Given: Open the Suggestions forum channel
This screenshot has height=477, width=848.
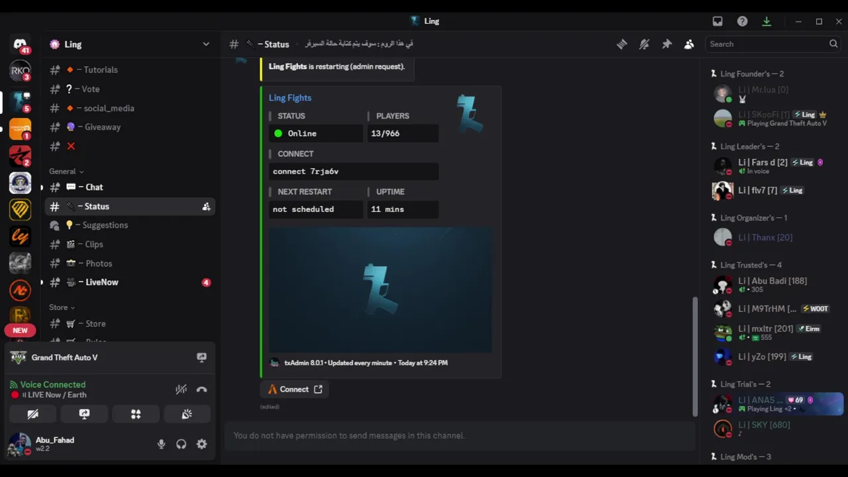Looking at the screenshot, I should point(130,225).
